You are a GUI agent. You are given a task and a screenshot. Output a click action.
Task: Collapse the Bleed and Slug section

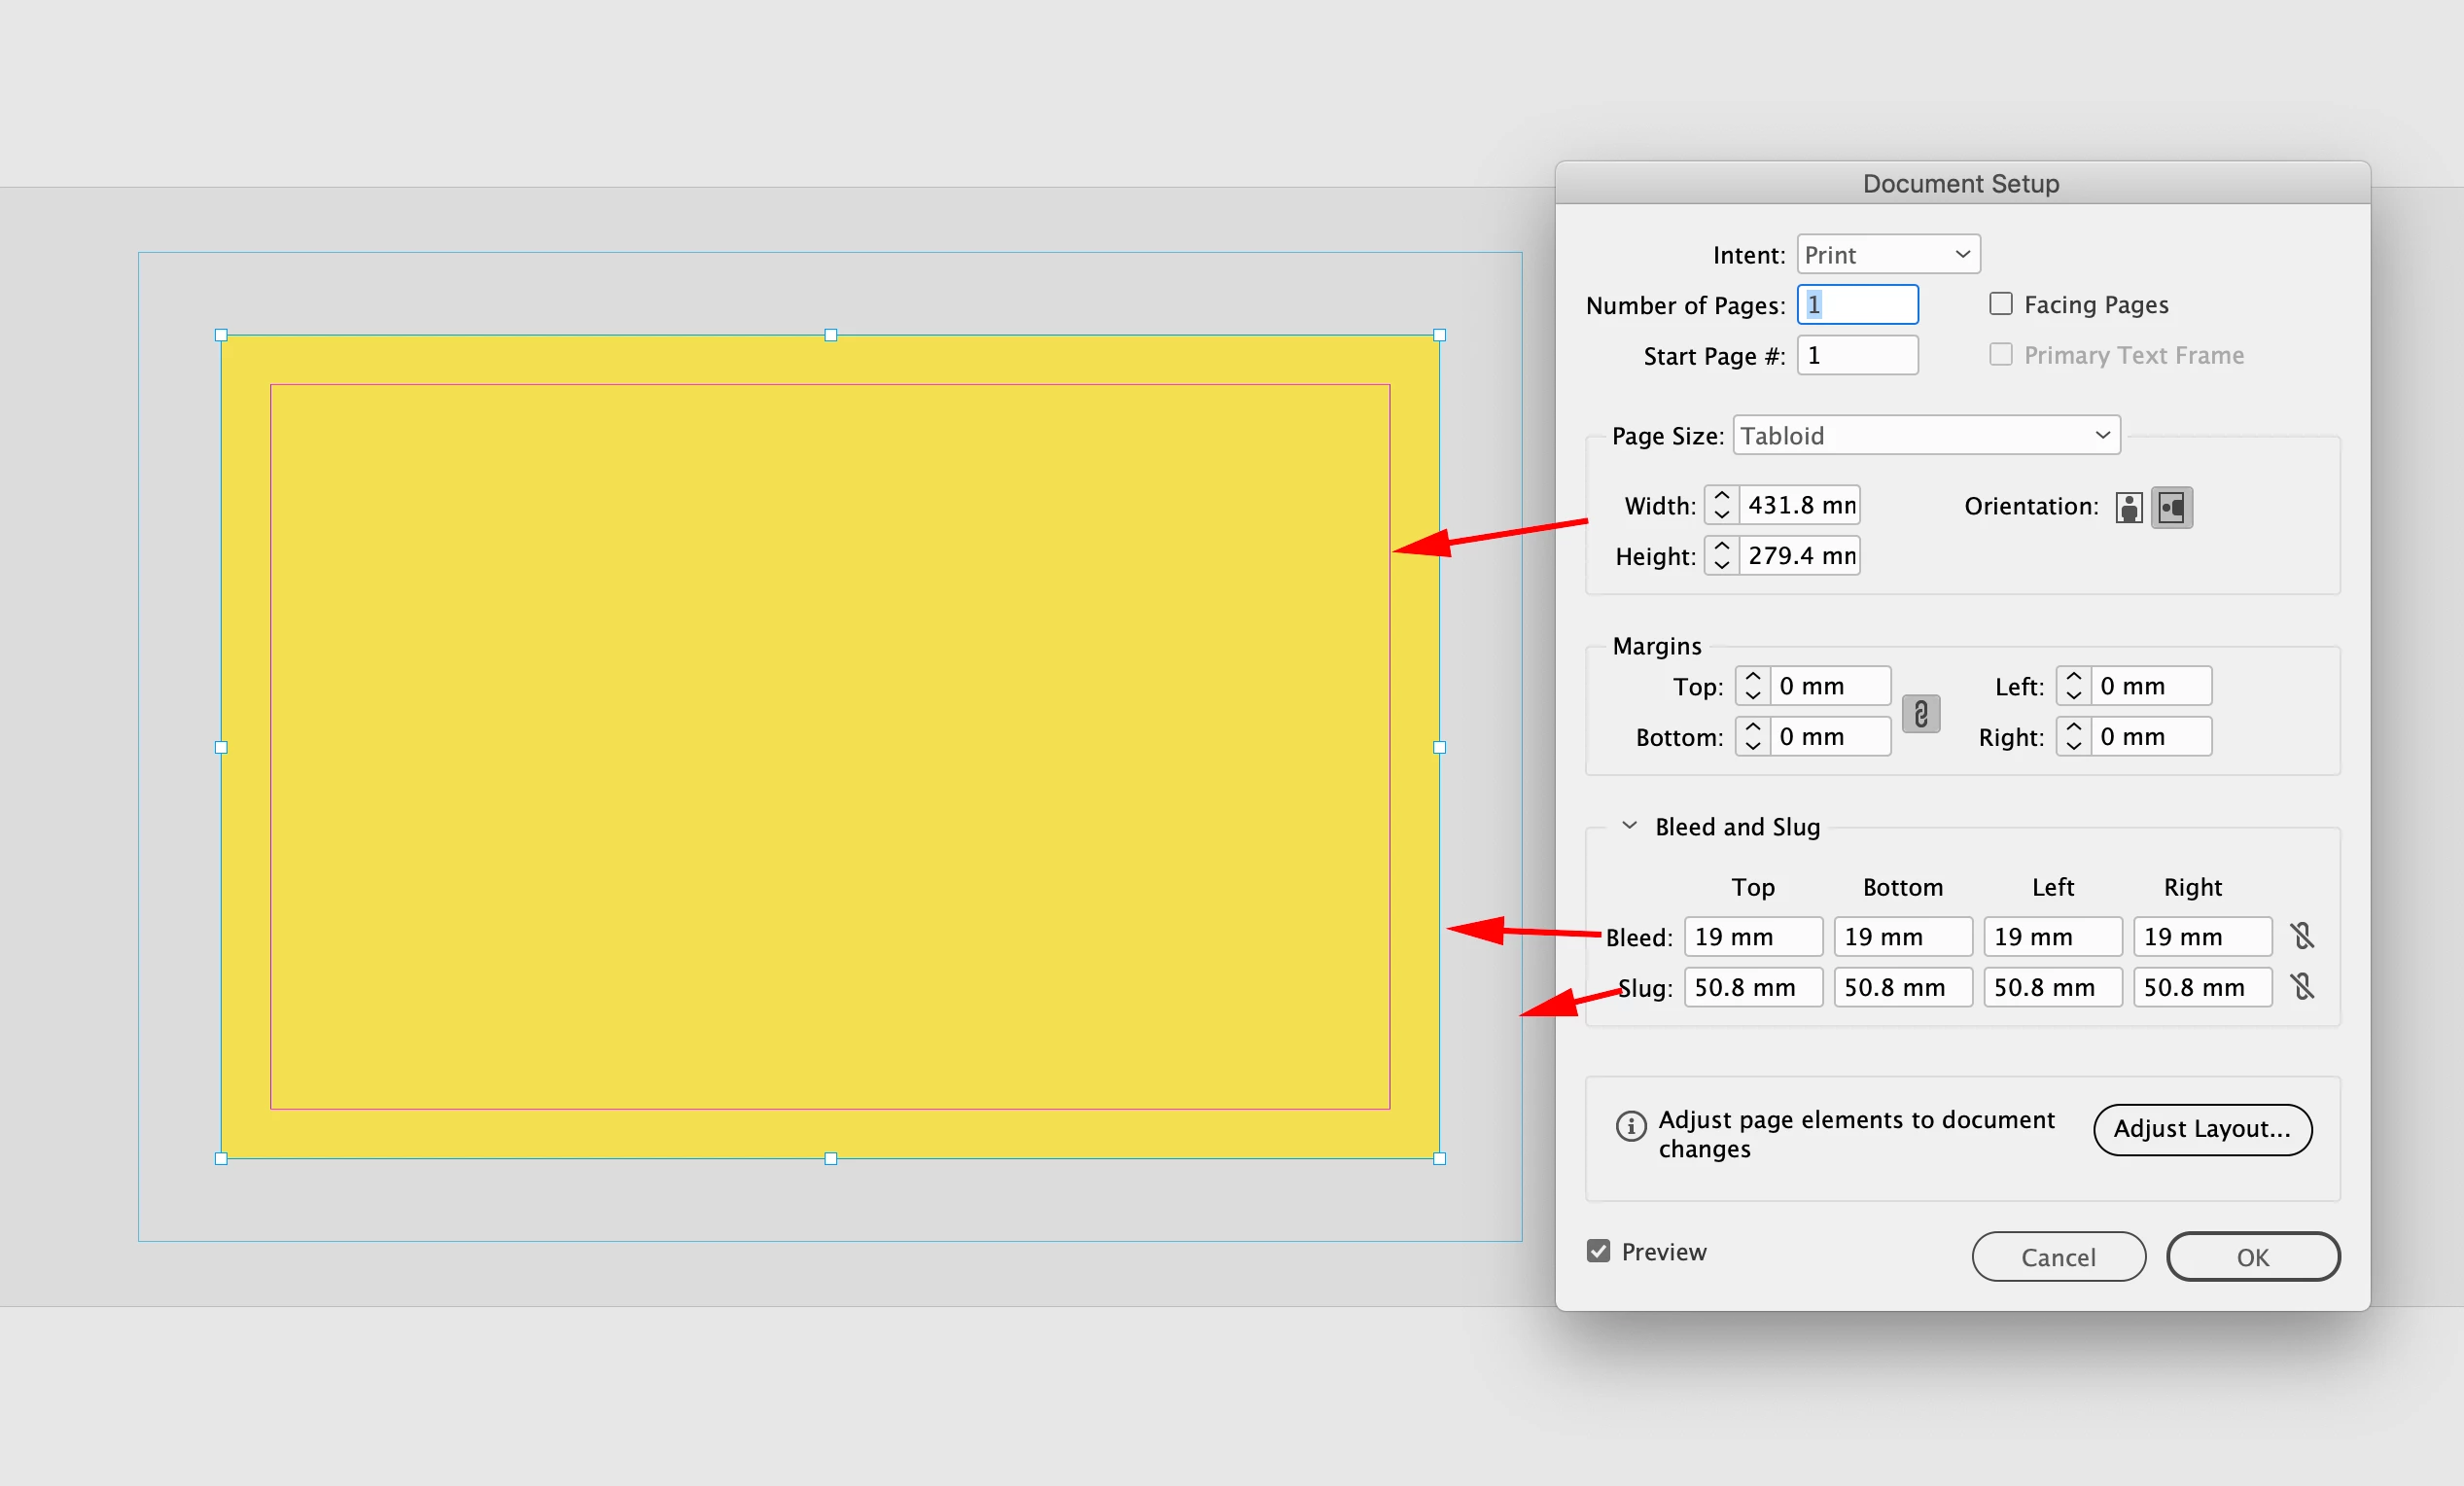1629,826
